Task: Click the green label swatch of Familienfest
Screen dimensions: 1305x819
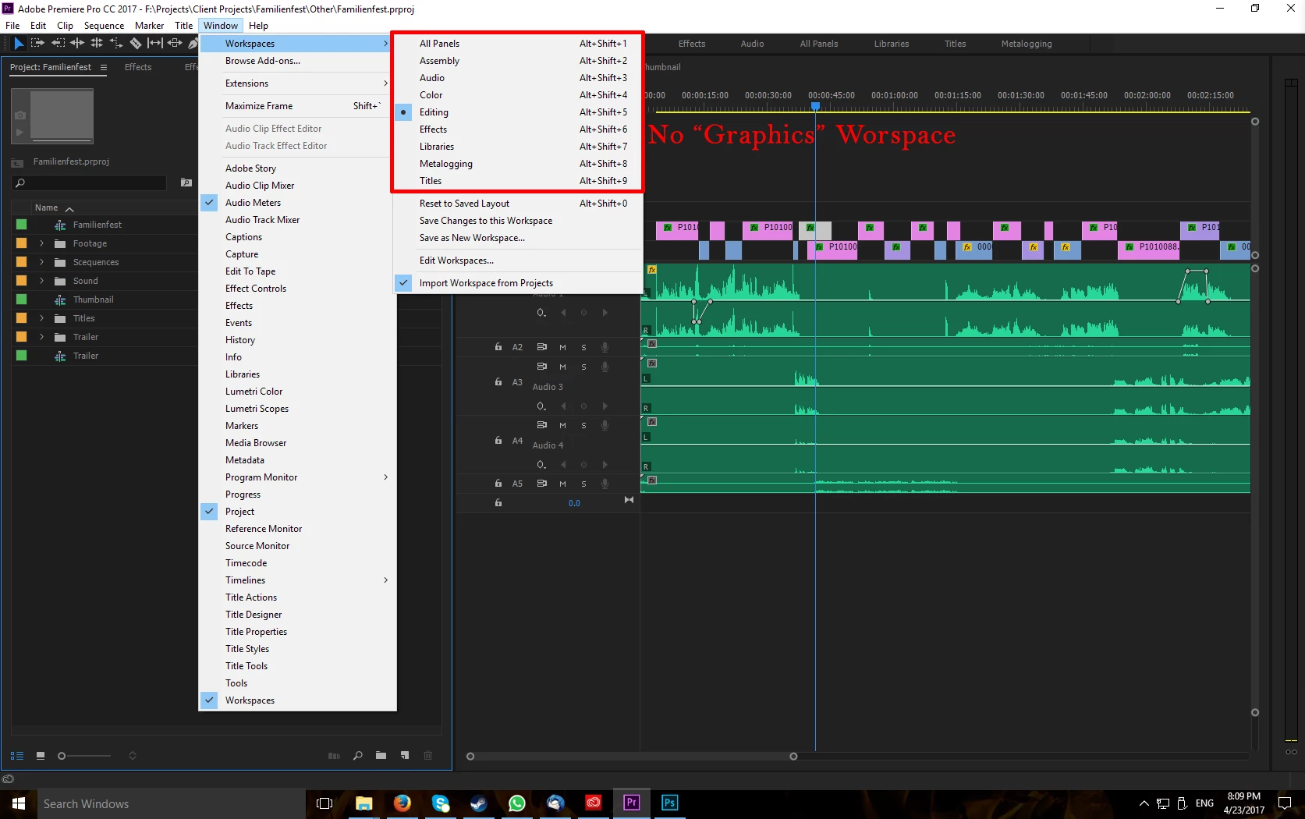Action: [x=22, y=225]
